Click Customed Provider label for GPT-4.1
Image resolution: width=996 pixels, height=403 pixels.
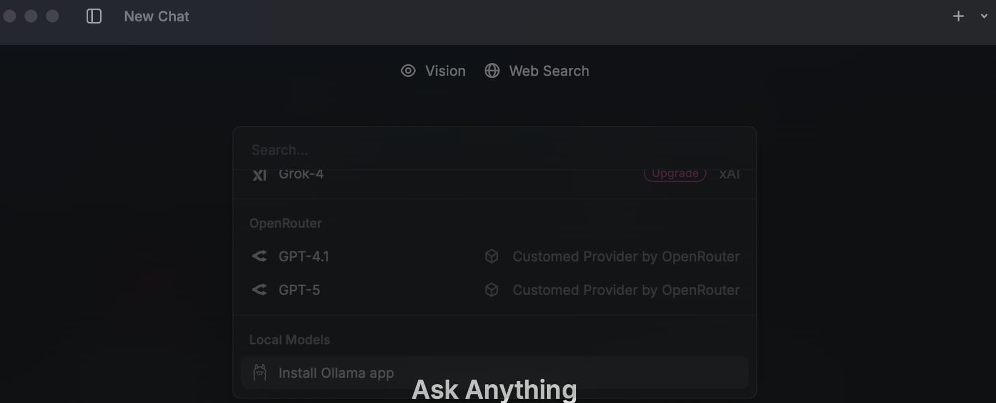626,257
